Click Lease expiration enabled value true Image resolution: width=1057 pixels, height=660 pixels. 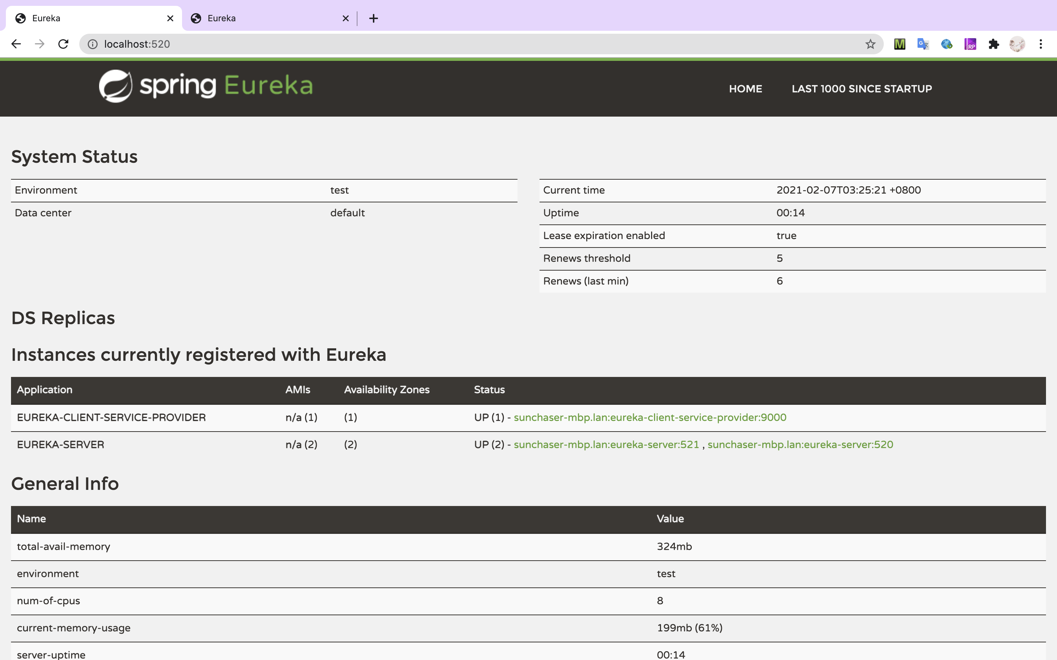click(786, 235)
